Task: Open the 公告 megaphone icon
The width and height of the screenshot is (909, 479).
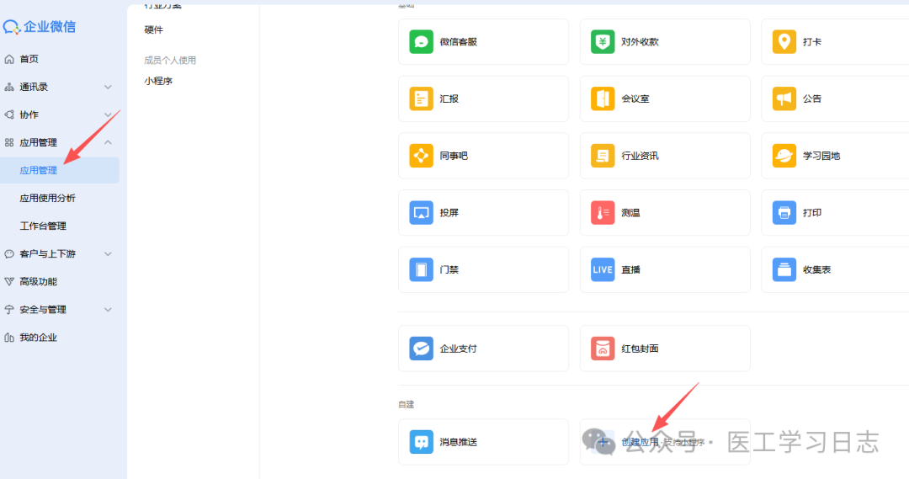Action: point(784,98)
